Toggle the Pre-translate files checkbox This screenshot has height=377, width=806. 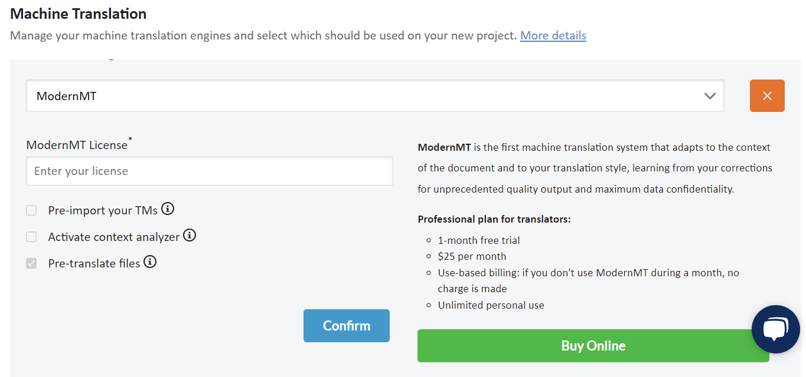[x=31, y=263]
